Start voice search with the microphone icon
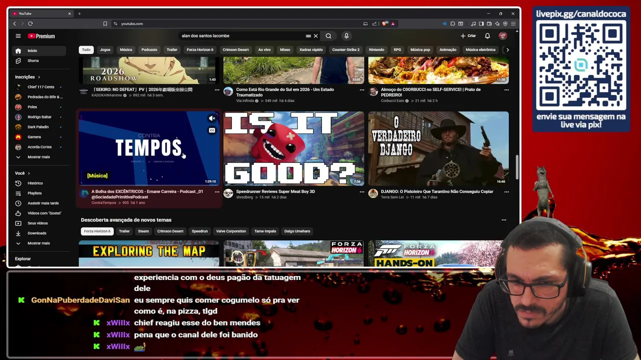The image size is (641, 360). point(346,36)
